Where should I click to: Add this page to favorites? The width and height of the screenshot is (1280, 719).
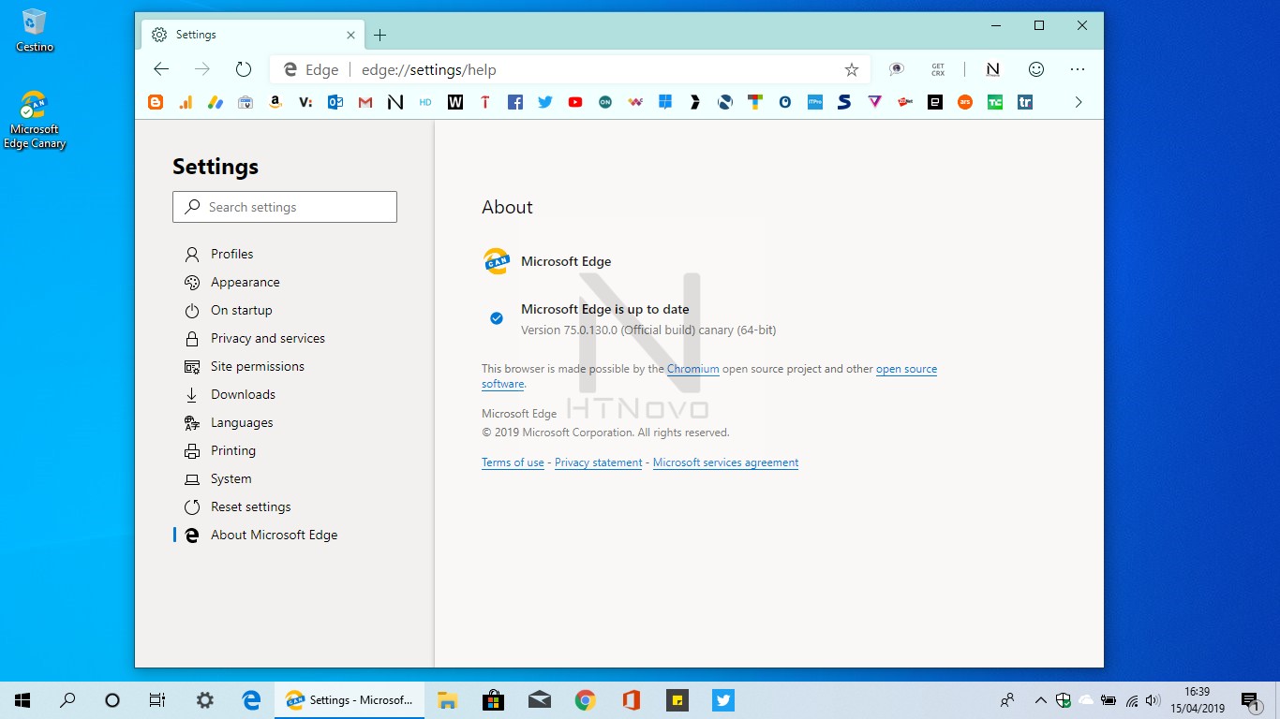[x=852, y=69]
